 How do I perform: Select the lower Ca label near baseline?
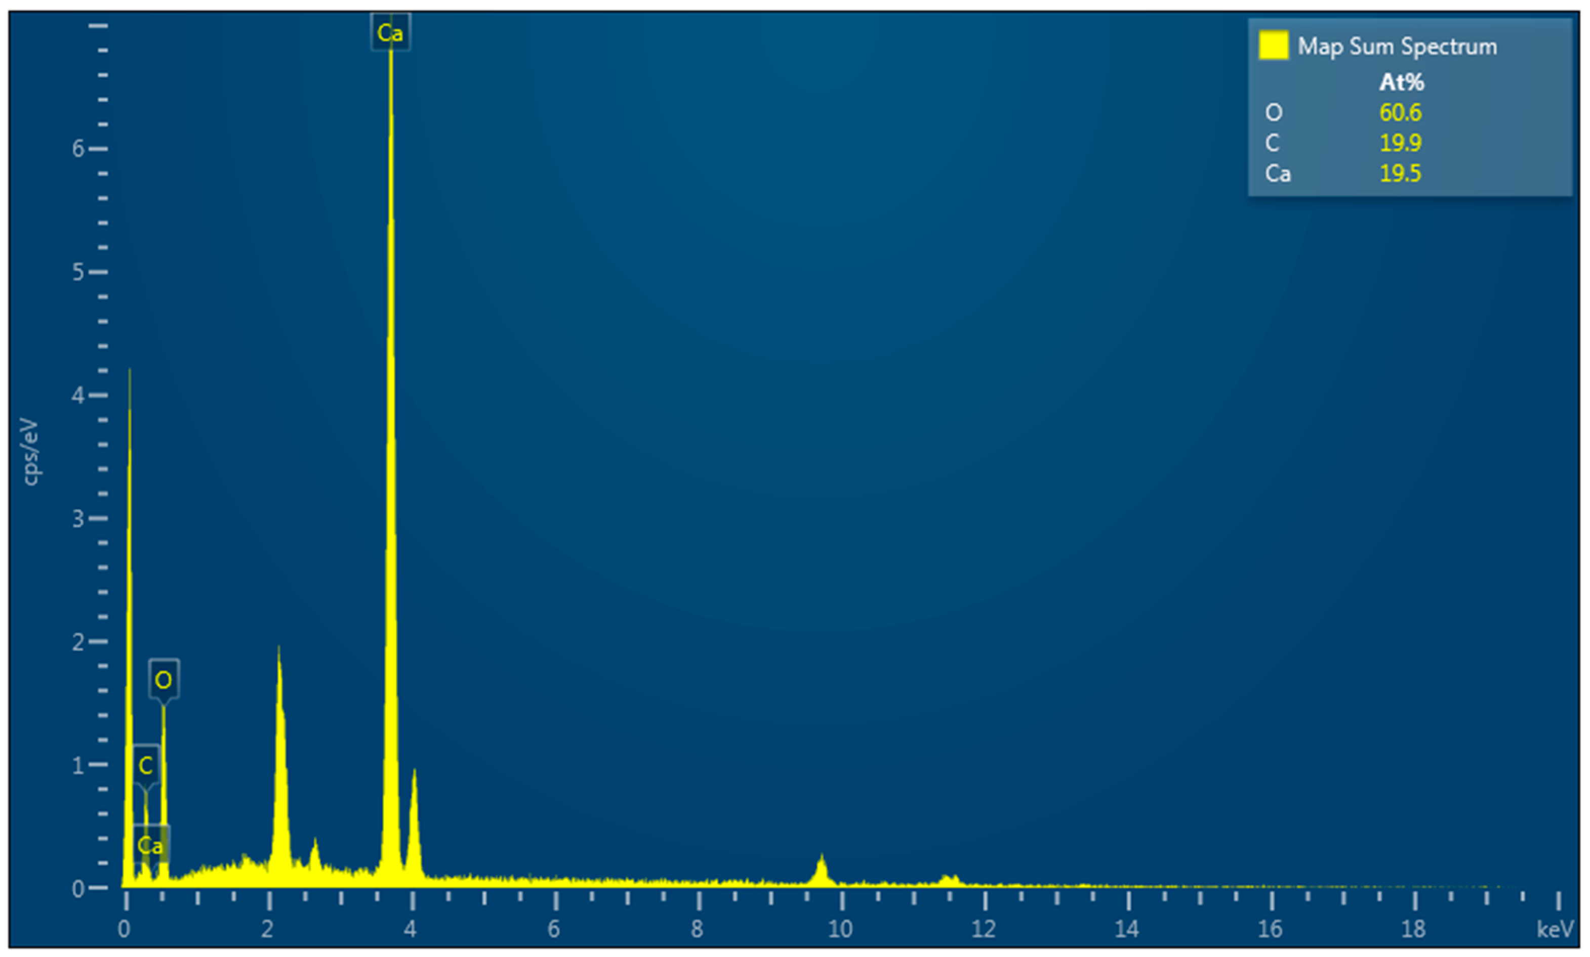151,845
